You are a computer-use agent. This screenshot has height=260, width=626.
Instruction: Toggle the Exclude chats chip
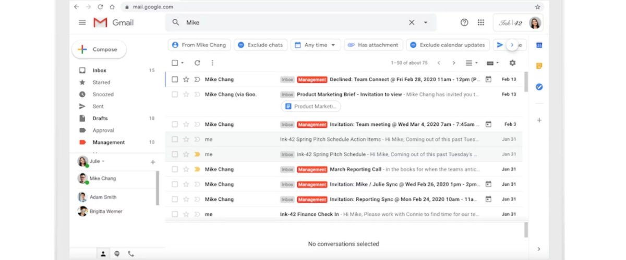tap(260, 45)
